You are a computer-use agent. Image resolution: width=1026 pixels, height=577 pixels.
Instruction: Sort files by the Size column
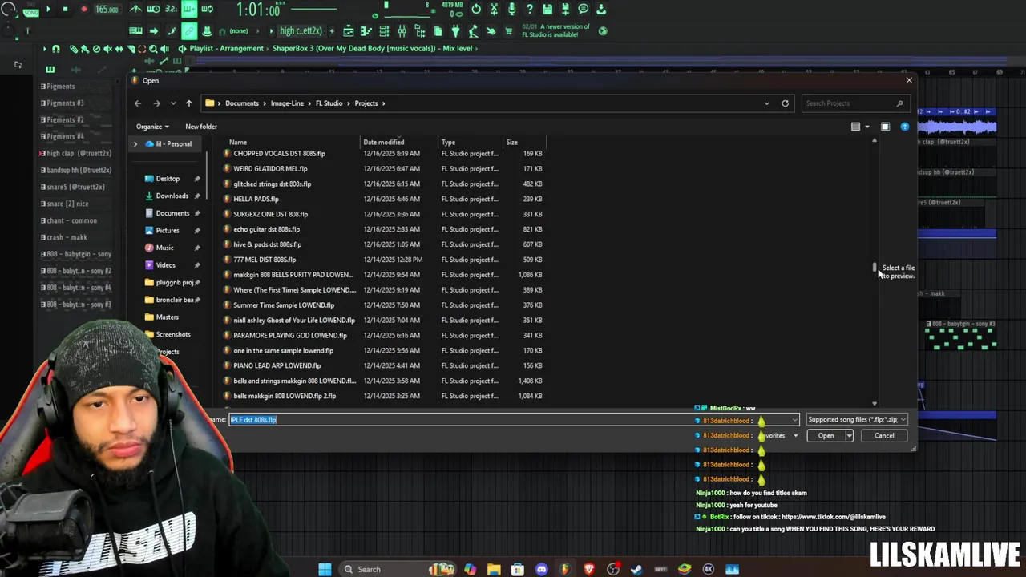pyautogui.click(x=511, y=142)
